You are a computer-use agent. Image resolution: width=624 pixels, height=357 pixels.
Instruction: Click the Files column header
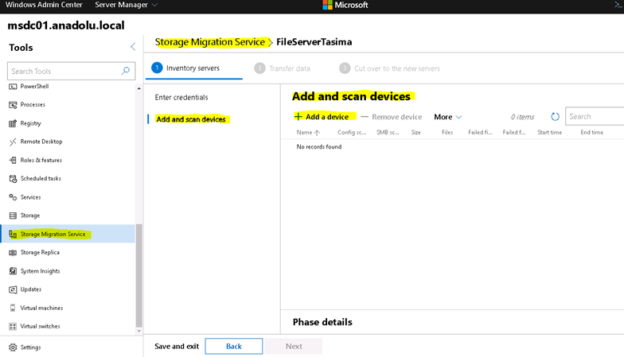coord(447,132)
